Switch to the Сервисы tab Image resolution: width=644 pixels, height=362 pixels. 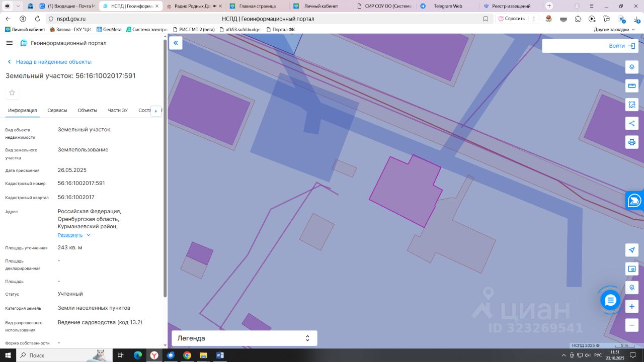57,110
